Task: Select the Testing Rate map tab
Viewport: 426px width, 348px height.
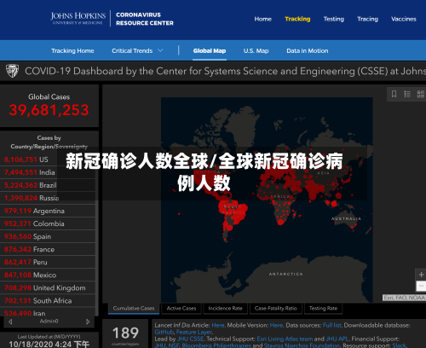Action: click(323, 308)
